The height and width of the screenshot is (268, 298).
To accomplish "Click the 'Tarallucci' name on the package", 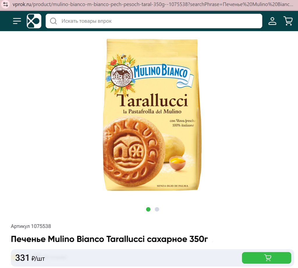I will 152,100.
